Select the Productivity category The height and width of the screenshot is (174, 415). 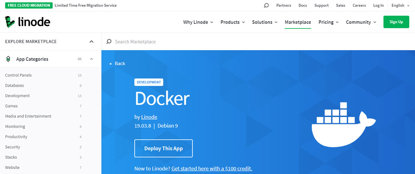tap(16, 137)
